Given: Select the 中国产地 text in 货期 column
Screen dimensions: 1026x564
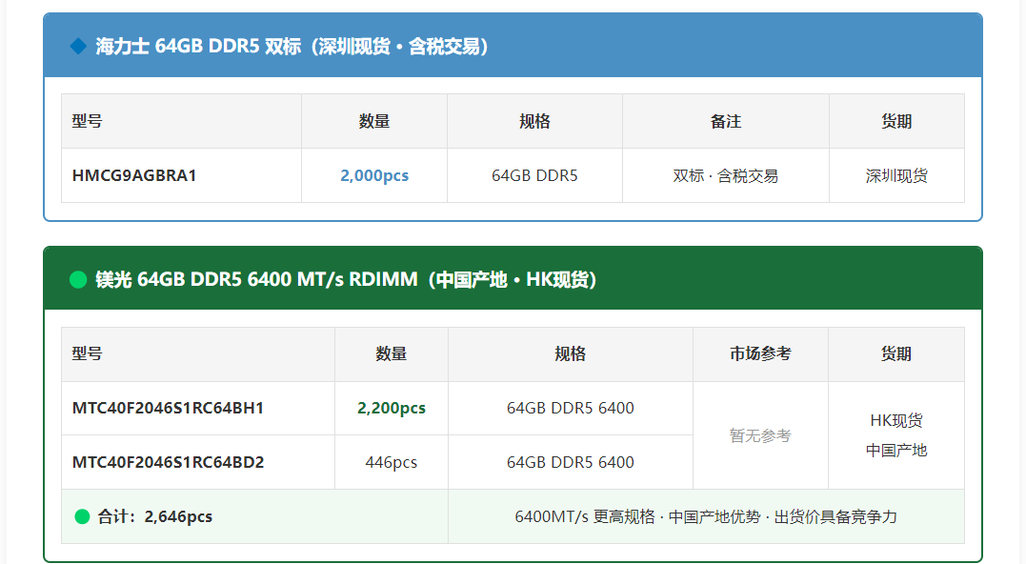Looking at the screenshot, I should 895,451.
